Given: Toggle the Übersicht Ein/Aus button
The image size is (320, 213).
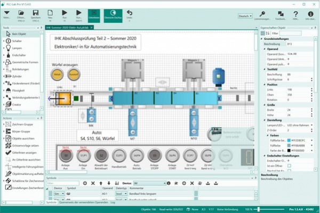Looking at the screenshot, I should point(113,15).
